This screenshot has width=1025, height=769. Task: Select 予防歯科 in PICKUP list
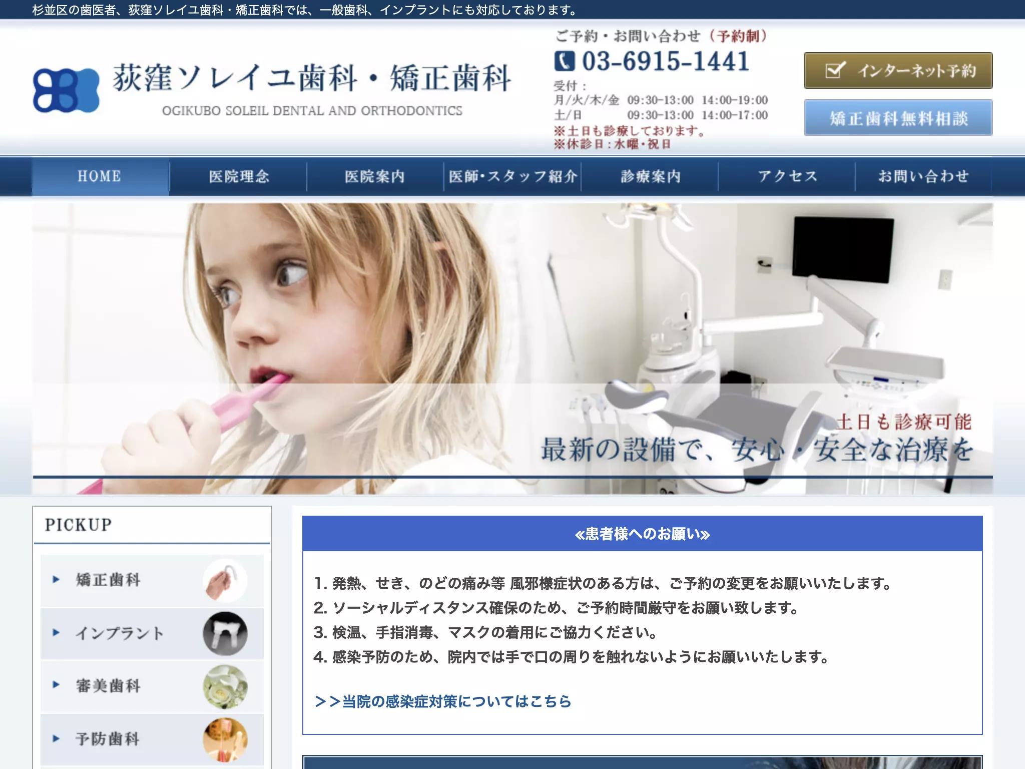152,740
